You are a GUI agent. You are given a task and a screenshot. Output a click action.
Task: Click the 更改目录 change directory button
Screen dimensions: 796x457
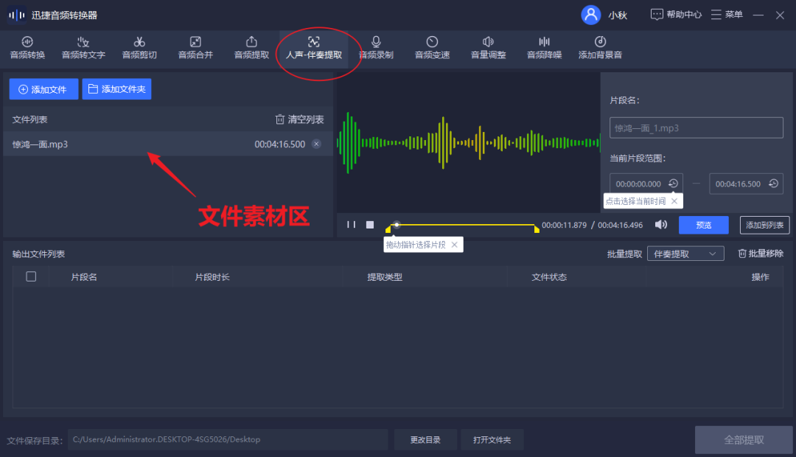[x=425, y=440]
